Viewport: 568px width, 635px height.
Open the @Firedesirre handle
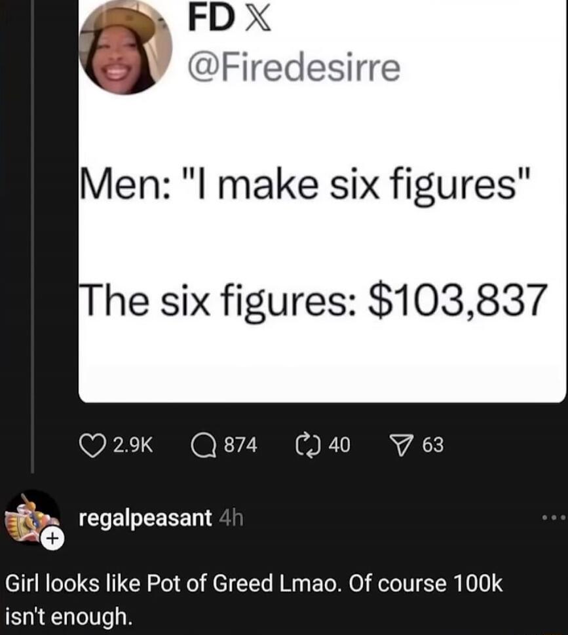(x=294, y=68)
